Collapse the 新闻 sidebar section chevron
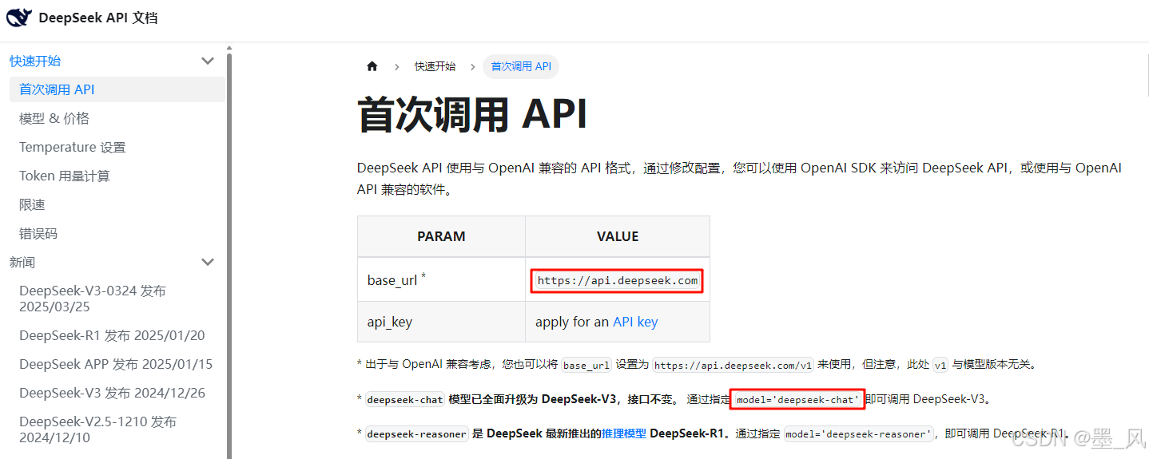The image size is (1149, 459). [x=208, y=262]
